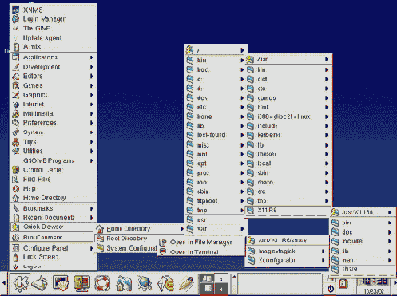
Task: Expand the Recent Documents submenu arrow
Action: pos(91,218)
